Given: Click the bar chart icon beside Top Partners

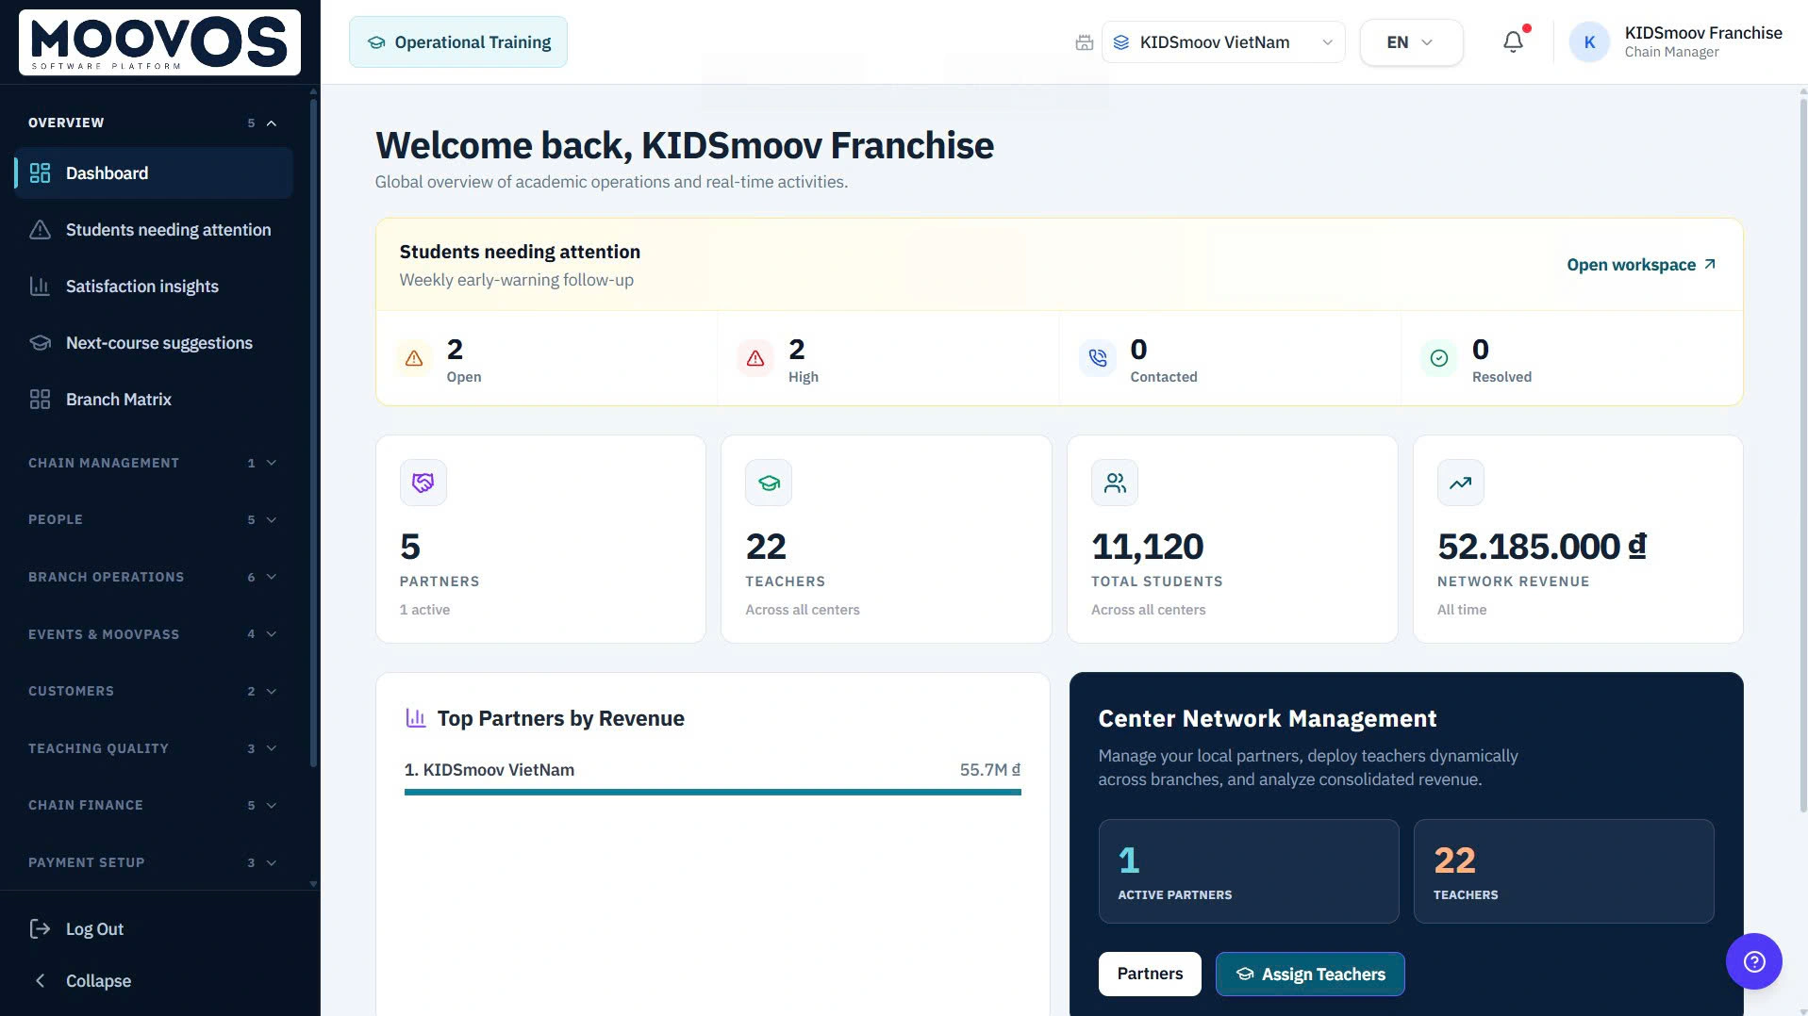Looking at the screenshot, I should pyautogui.click(x=416, y=718).
